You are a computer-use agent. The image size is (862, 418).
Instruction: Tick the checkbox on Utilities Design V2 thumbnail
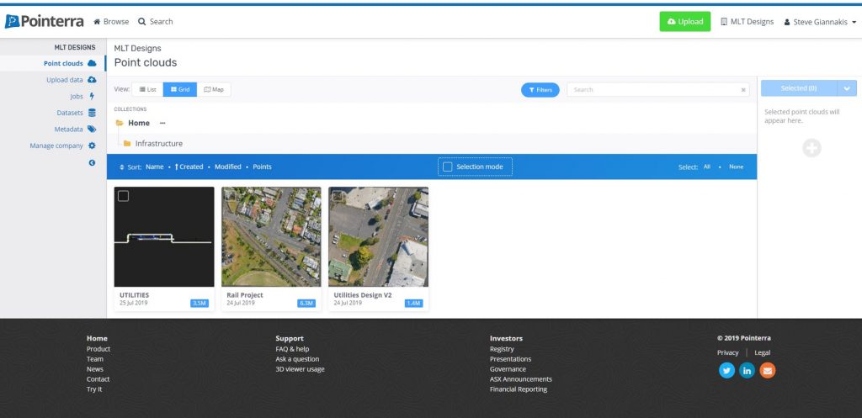(x=338, y=196)
